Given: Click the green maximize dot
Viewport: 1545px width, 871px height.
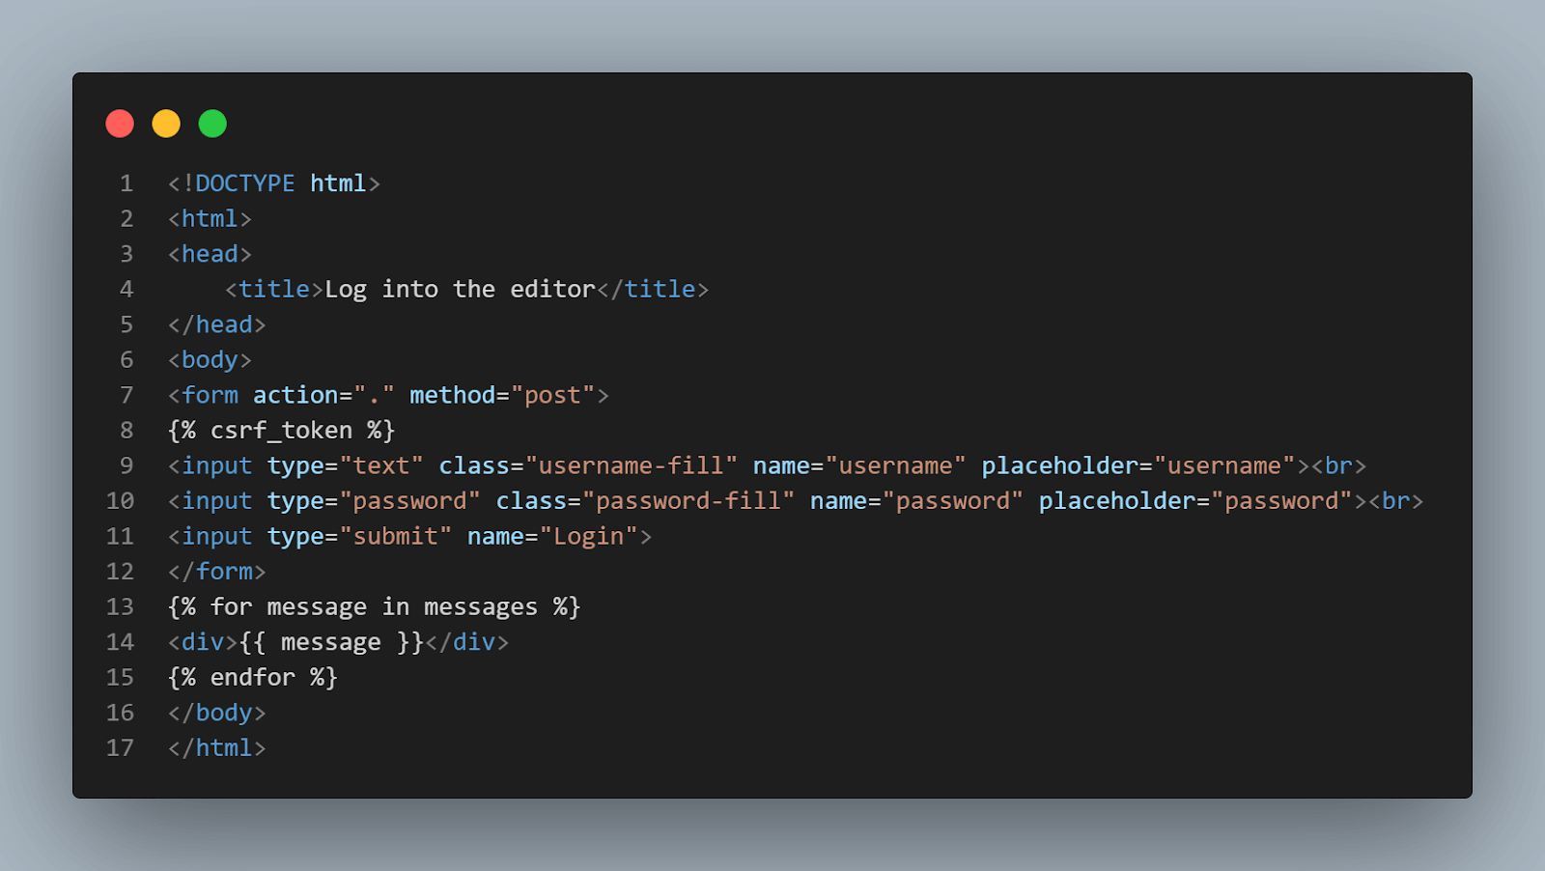Looking at the screenshot, I should [212, 124].
